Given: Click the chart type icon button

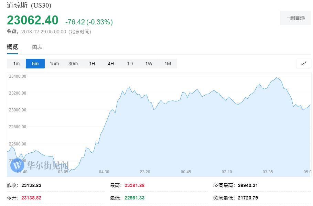Looking at the screenshot, I should click(303, 63).
